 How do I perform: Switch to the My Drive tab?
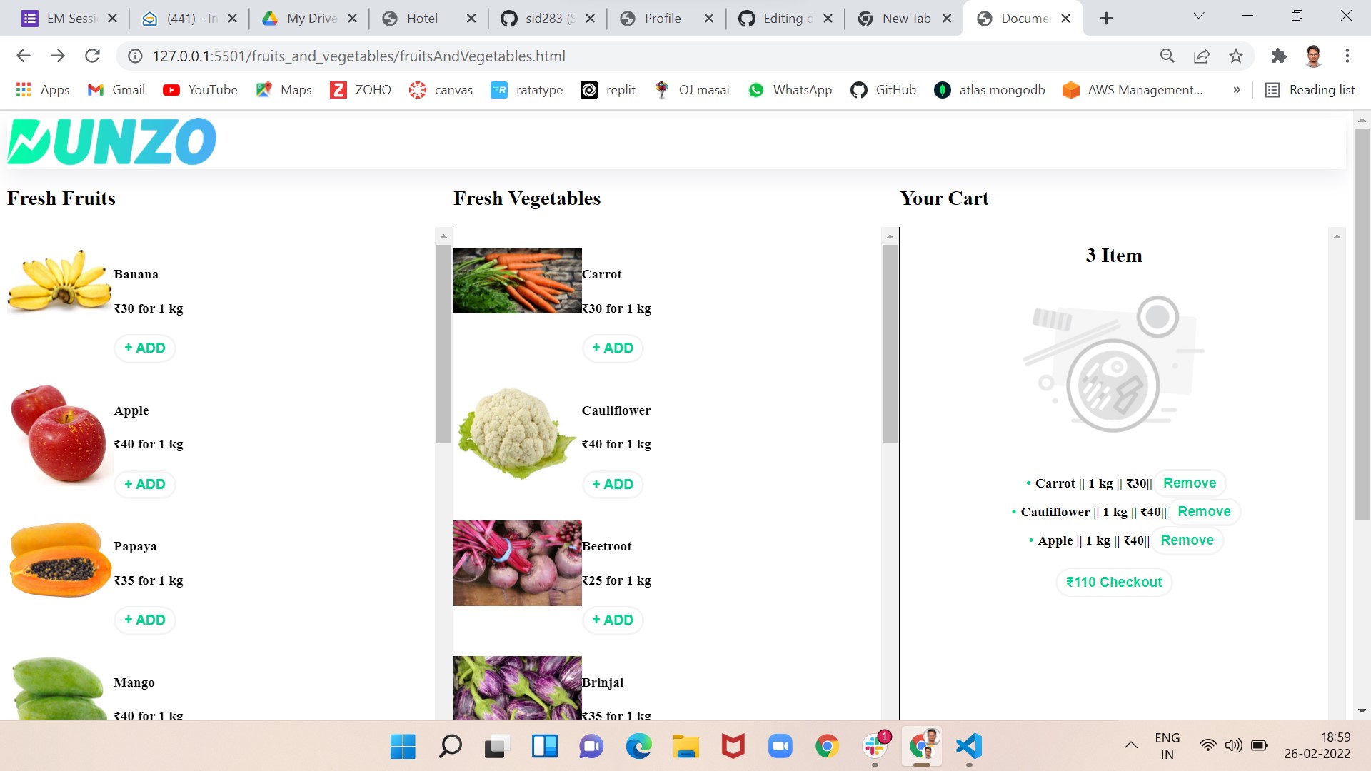[x=309, y=18]
